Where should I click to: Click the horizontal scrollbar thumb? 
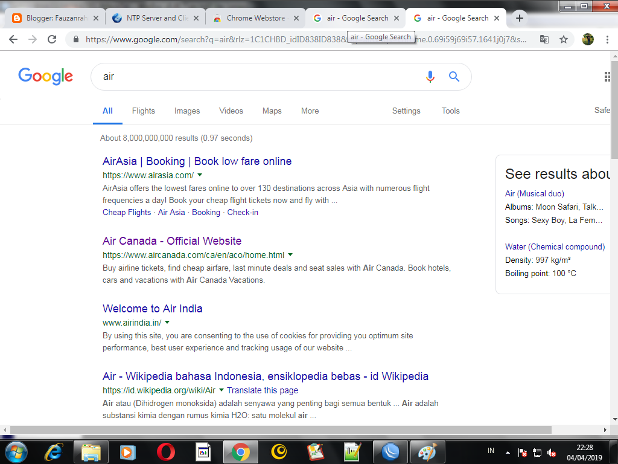(x=281, y=430)
